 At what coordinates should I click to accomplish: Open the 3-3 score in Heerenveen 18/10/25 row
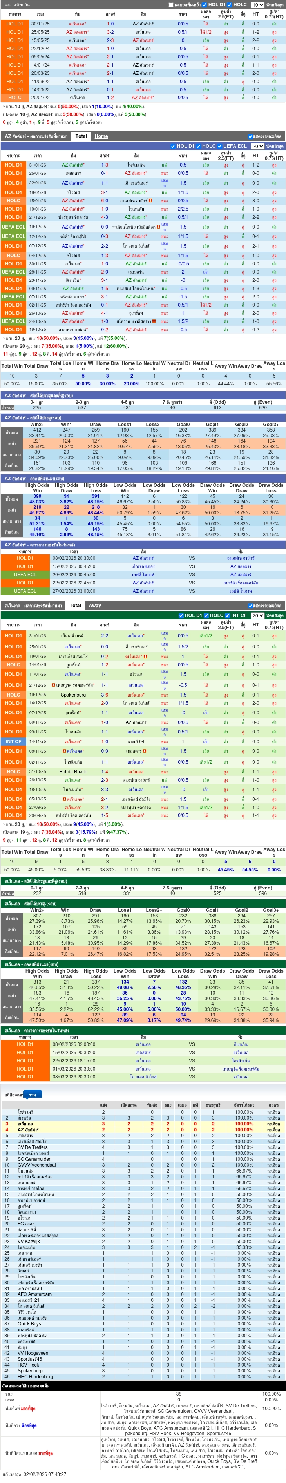[x=104, y=789]
